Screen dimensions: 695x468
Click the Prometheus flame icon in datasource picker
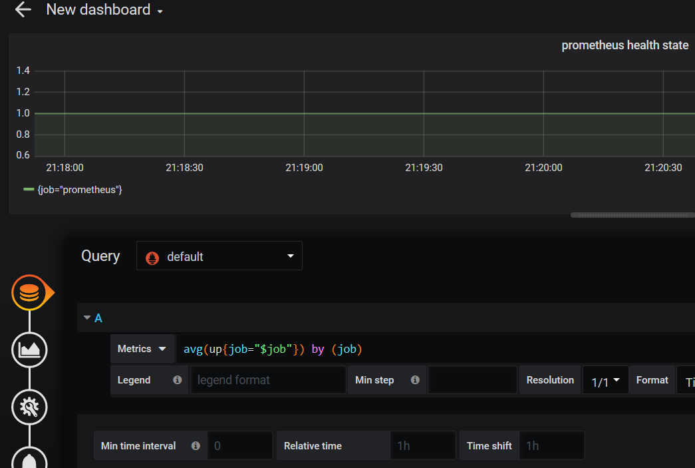coord(152,257)
